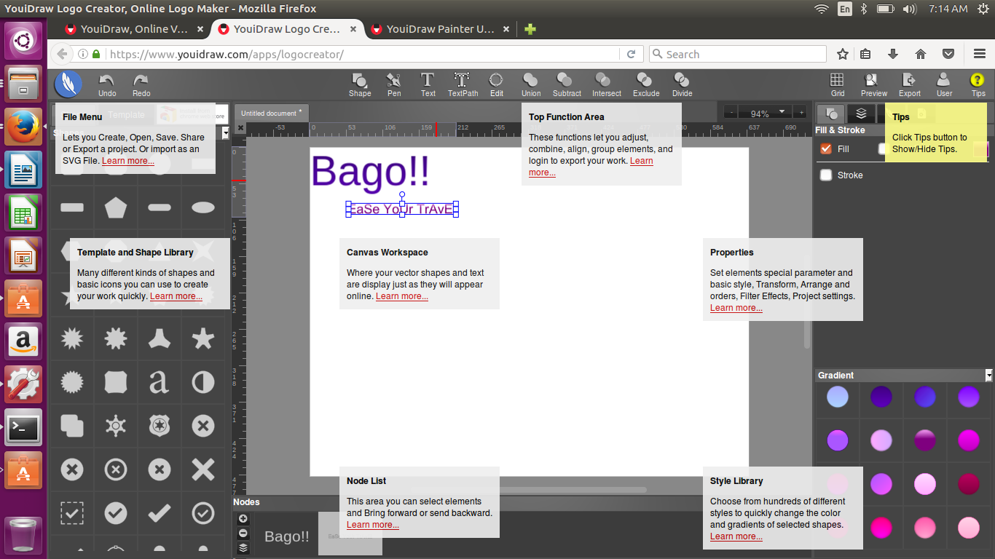Viewport: 995px width, 559px height.
Task: Add the half-filled circle shape
Action: [202, 381]
